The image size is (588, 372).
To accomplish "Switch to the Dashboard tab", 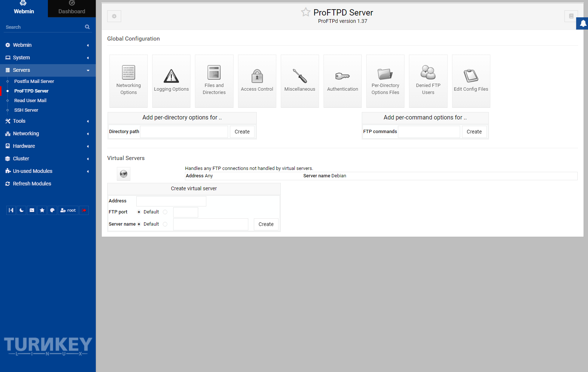I will point(72,8).
